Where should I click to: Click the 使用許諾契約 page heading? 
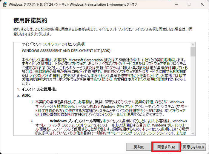pyautogui.click(x=30, y=20)
